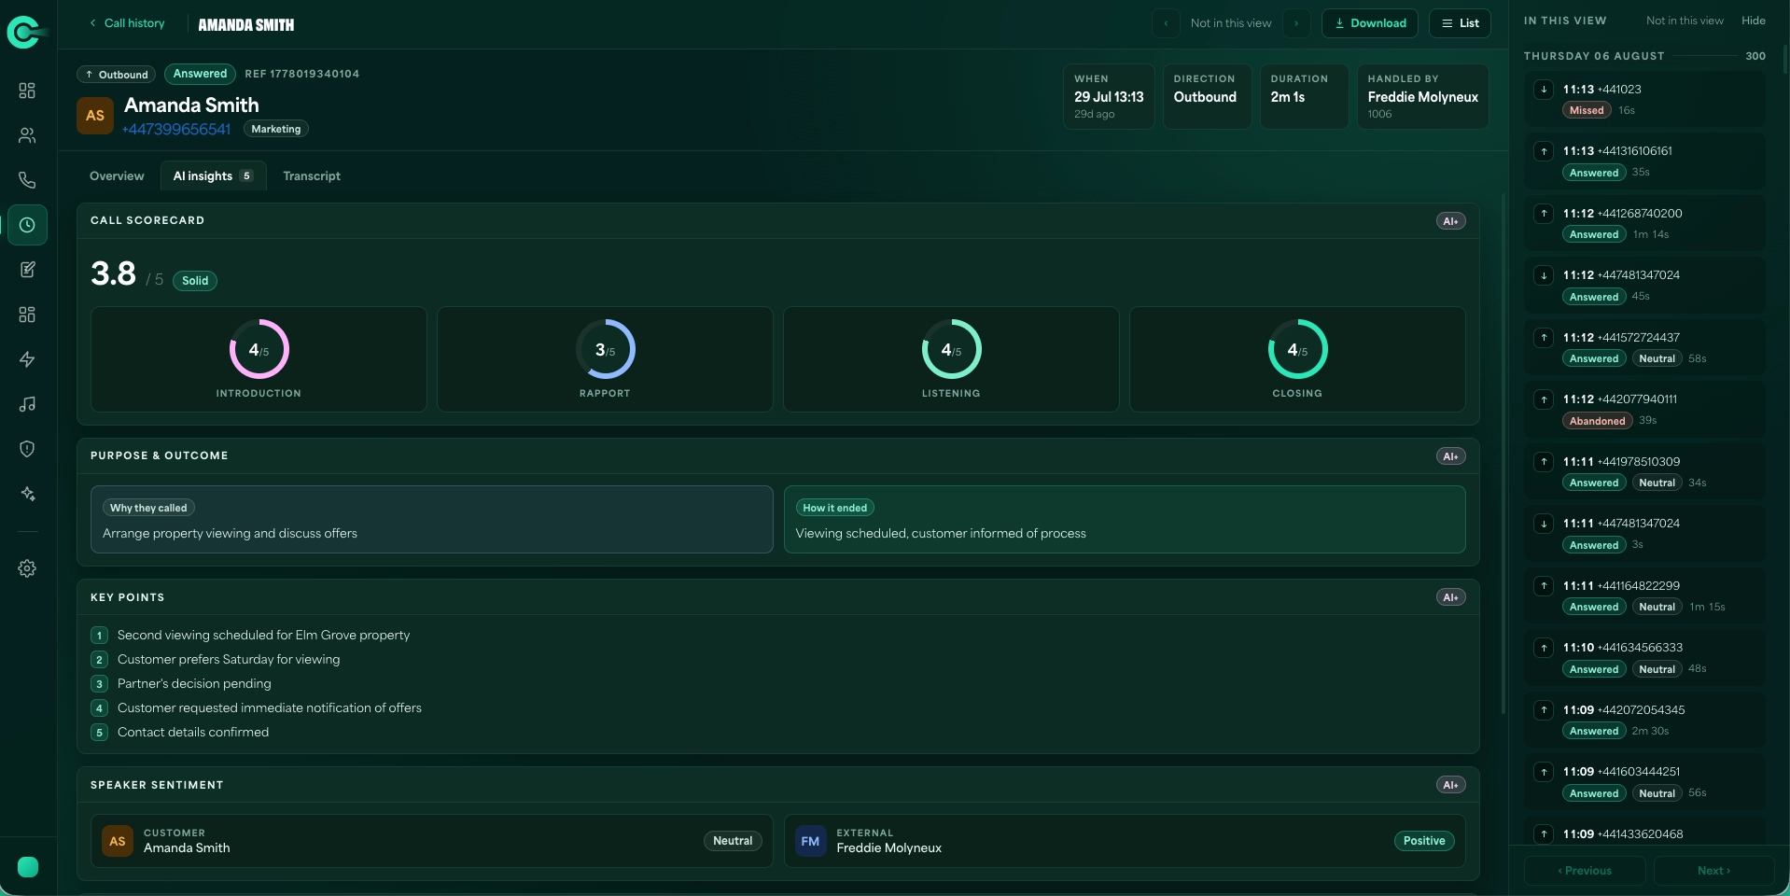Image resolution: width=1790 pixels, height=896 pixels.
Task: Click the AI+ badge on Speaker Sentiment
Action: pyautogui.click(x=1450, y=785)
